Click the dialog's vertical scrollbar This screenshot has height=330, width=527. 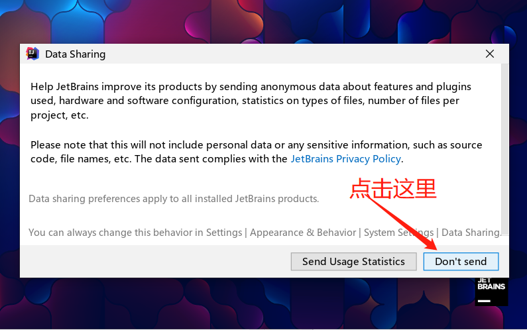click(x=505, y=148)
